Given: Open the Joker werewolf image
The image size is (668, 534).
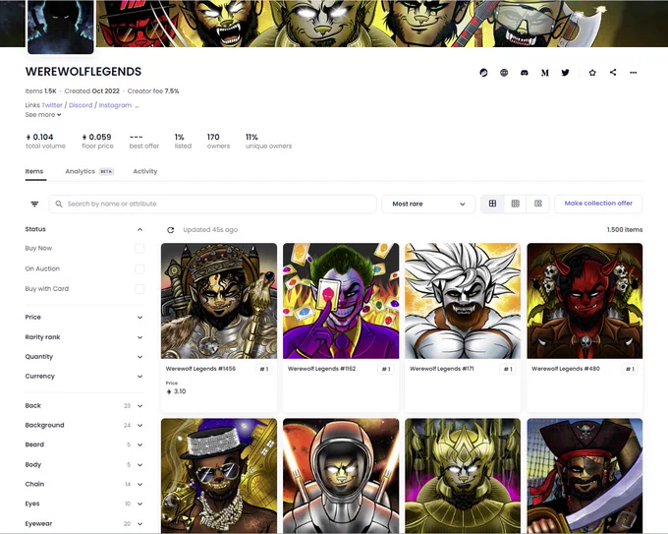Looking at the screenshot, I should [341, 301].
